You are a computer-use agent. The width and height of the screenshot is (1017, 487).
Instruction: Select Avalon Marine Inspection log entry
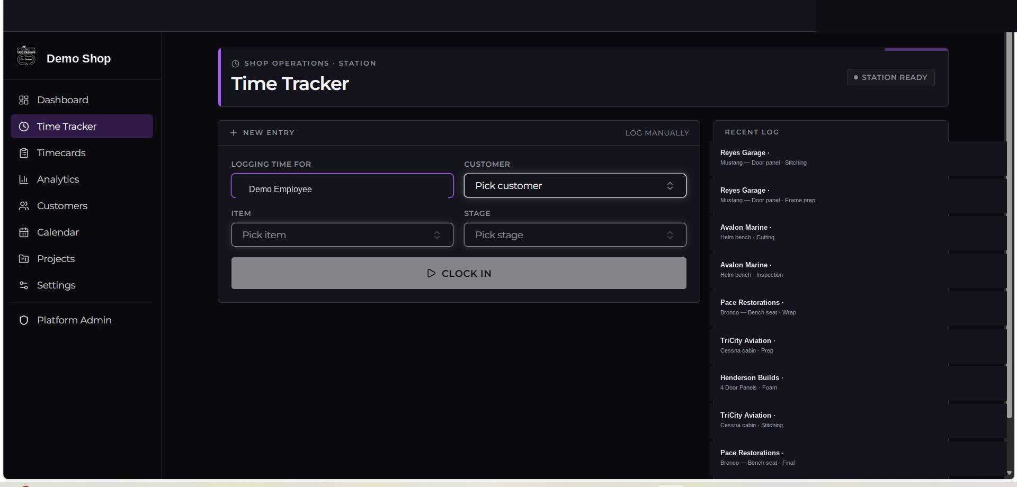point(858,270)
